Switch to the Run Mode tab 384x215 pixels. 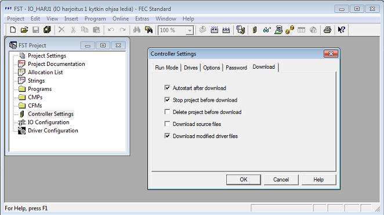pos(166,68)
